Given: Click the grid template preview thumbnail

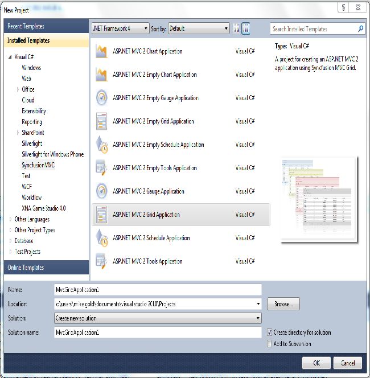Looking at the screenshot, I should pos(319,200).
